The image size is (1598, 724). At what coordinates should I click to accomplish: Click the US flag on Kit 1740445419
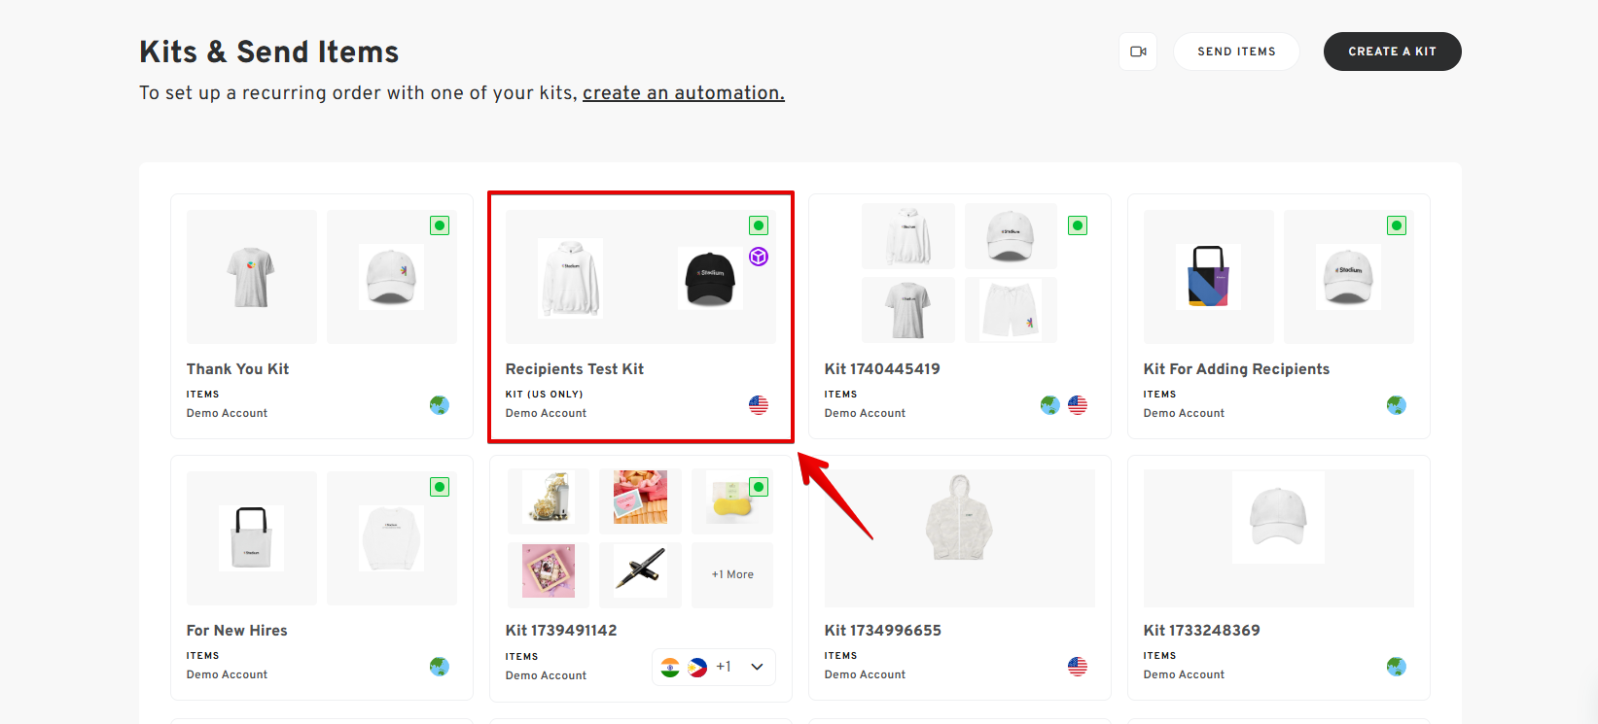click(1078, 405)
